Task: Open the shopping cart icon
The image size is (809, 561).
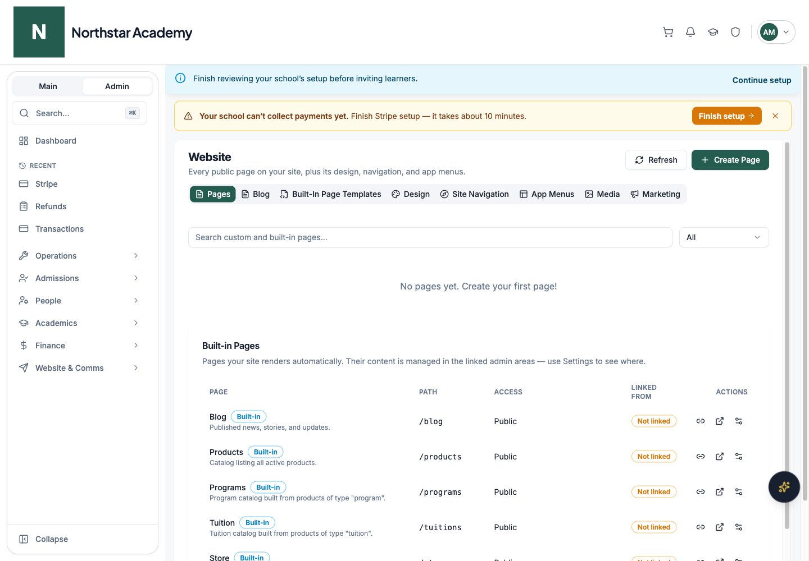Action: click(x=668, y=32)
